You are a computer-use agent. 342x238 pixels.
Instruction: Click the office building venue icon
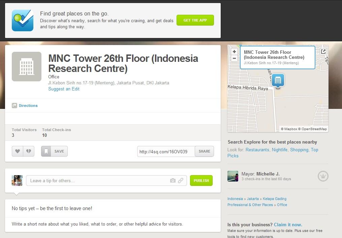tap(27, 67)
